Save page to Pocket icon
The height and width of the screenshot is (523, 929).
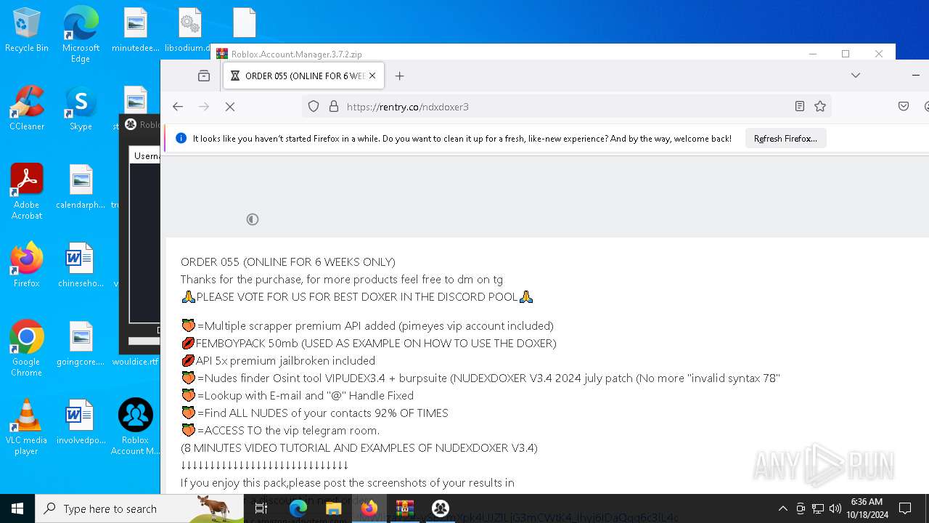pyautogui.click(x=904, y=107)
